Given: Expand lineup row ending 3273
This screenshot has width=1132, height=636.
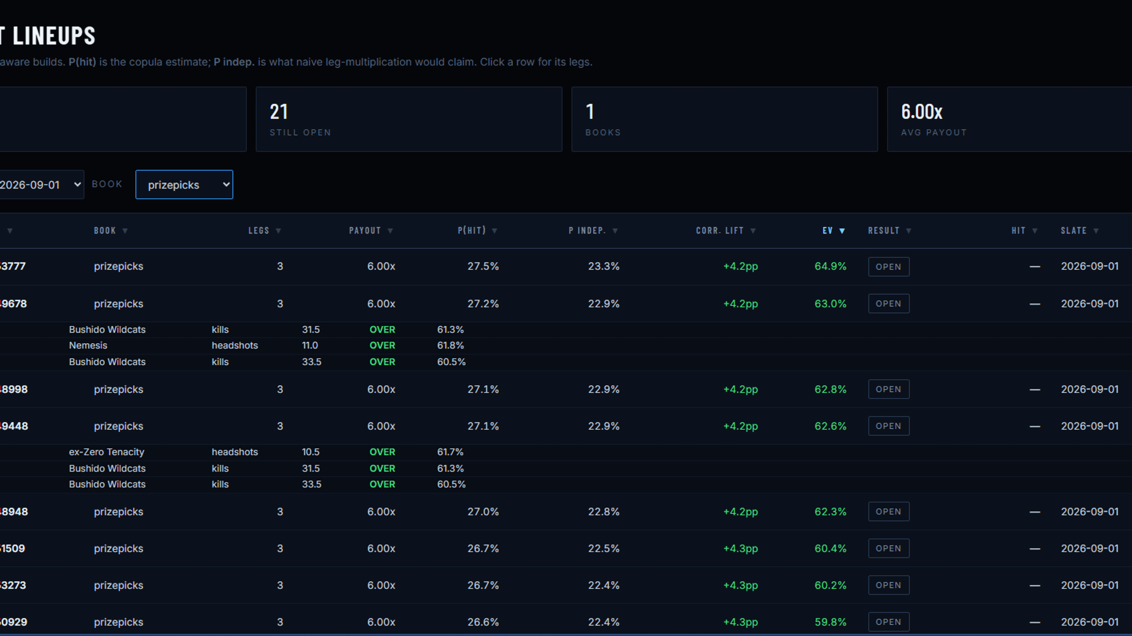Looking at the screenshot, I should [x=566, y=585].
